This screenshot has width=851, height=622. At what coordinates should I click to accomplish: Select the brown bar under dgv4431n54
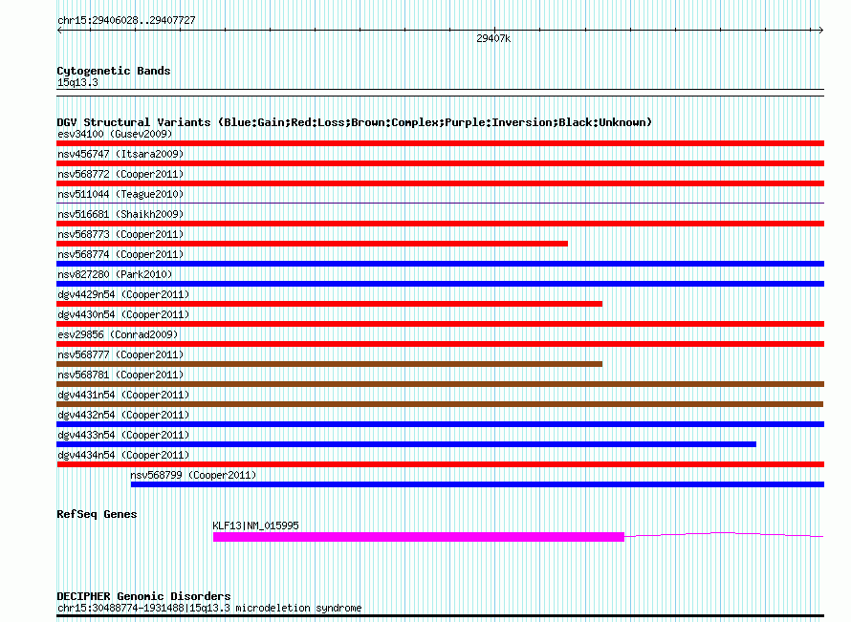(440, 404)
